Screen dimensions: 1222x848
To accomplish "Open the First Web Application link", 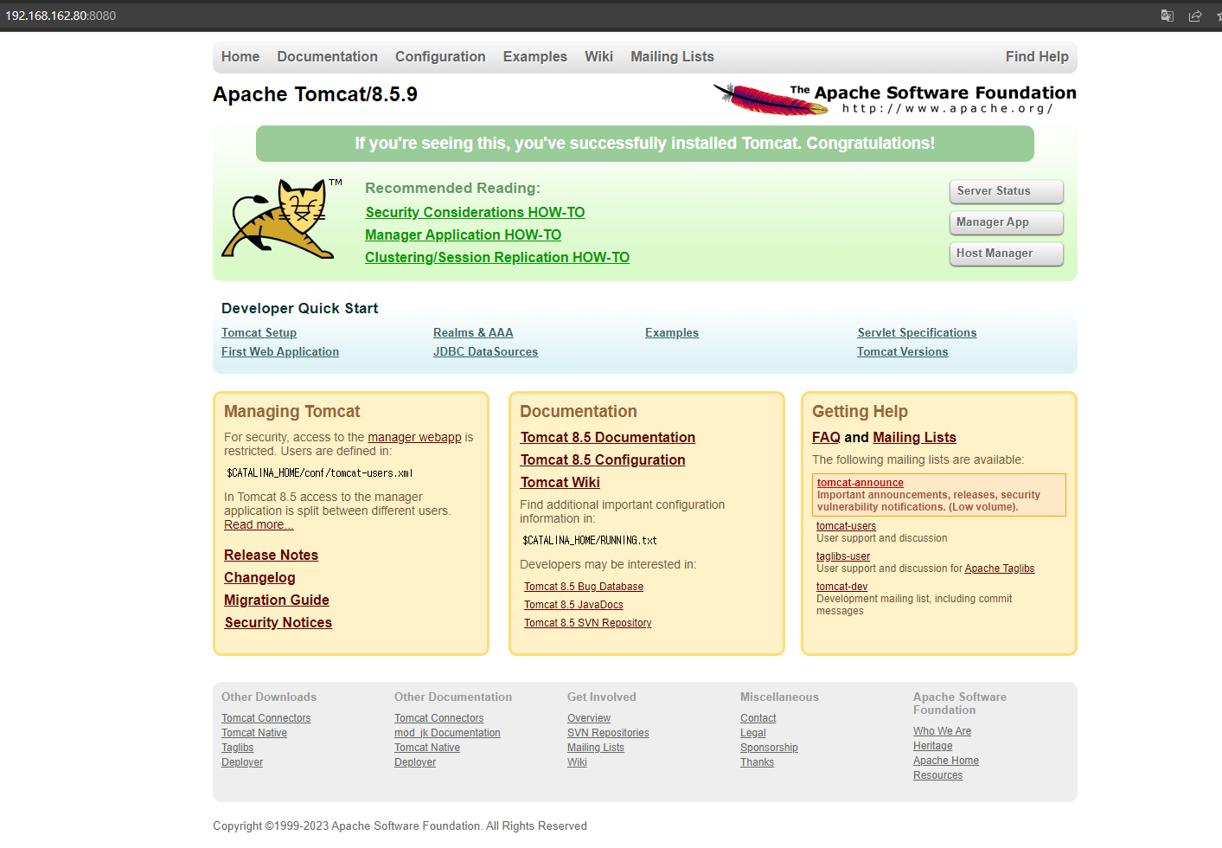I will point(280,351).
